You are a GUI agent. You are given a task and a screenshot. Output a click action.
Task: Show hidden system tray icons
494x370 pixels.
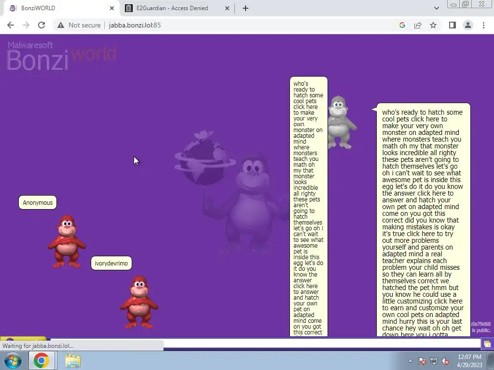[410, 361]
